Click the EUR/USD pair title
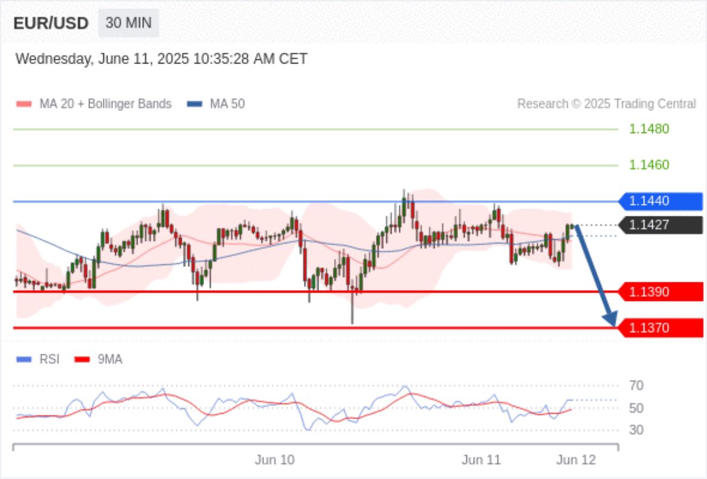The image size is (707, 479). pyautogui.click(x=51, y=24)
